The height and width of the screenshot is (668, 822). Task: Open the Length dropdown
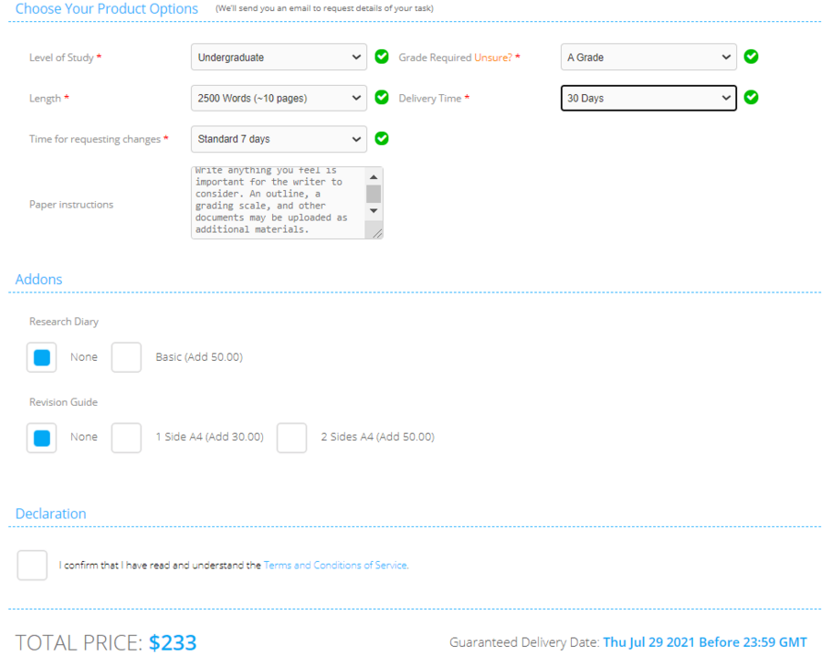click(x=279, y=98)
